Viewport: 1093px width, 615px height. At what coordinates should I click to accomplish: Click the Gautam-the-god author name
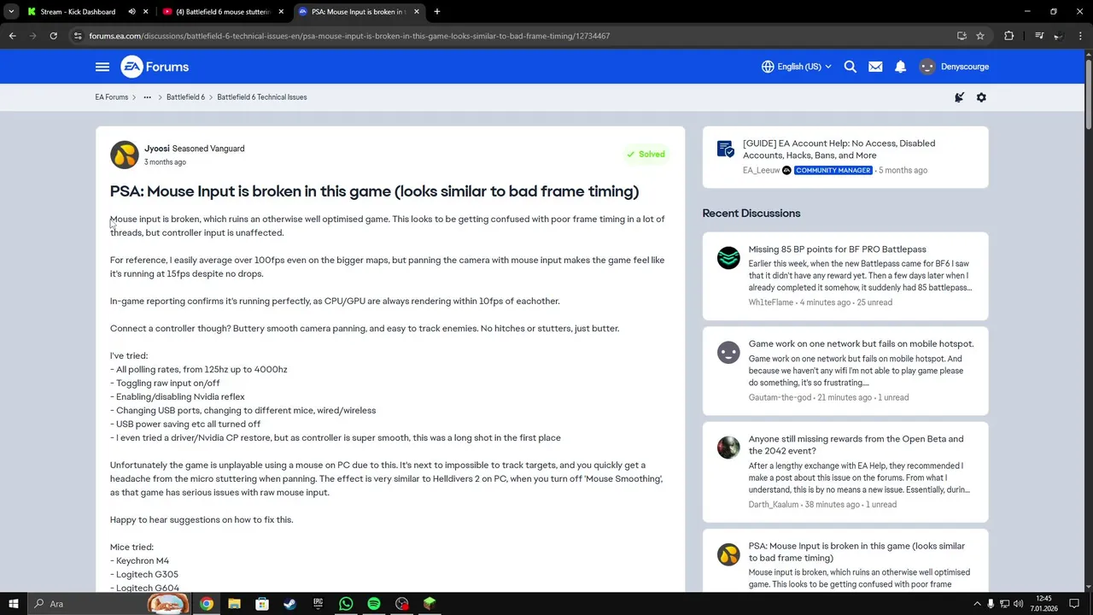780,398
